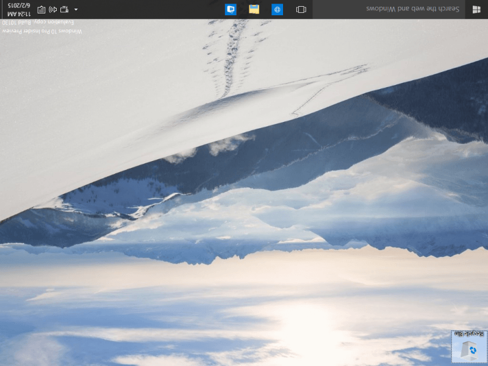Click the Show Desktop sliver beside the clock

click(x=1, y=9)
